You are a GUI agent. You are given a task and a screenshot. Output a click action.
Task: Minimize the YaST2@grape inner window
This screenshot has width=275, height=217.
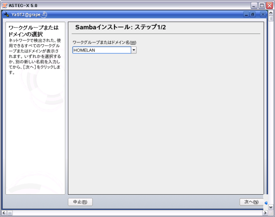246,14
